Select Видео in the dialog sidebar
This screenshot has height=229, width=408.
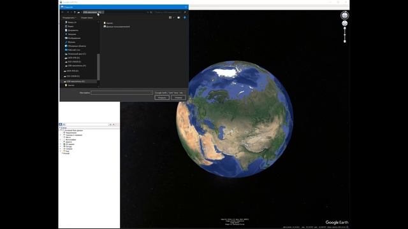click(69, 26)
